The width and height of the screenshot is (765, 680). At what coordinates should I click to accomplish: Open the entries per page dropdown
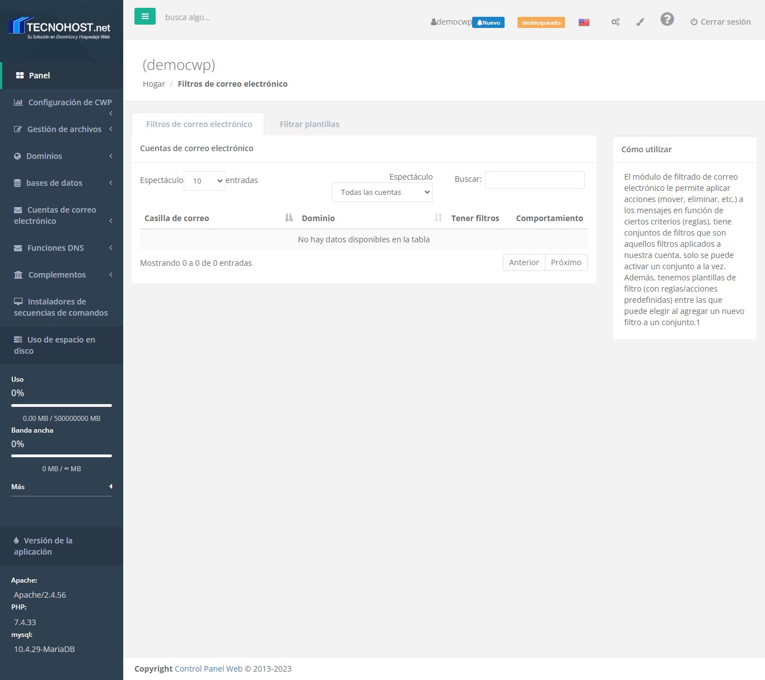click(204, 181)
